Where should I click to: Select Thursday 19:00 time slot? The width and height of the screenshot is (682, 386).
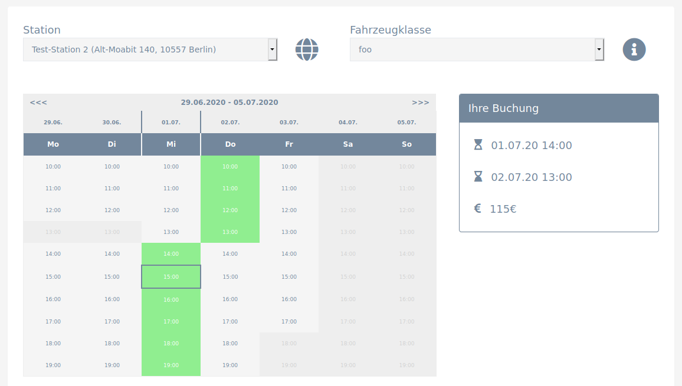(230, 365)
